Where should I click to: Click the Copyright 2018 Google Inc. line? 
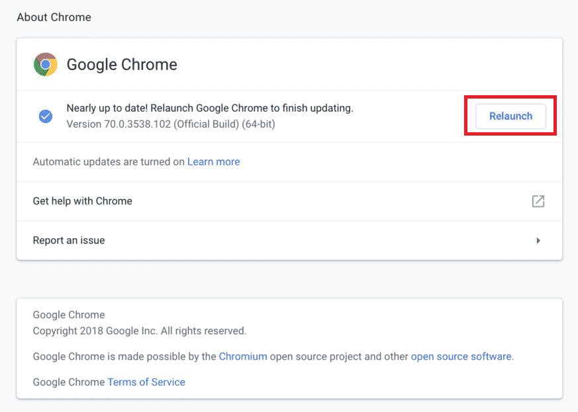139,330
